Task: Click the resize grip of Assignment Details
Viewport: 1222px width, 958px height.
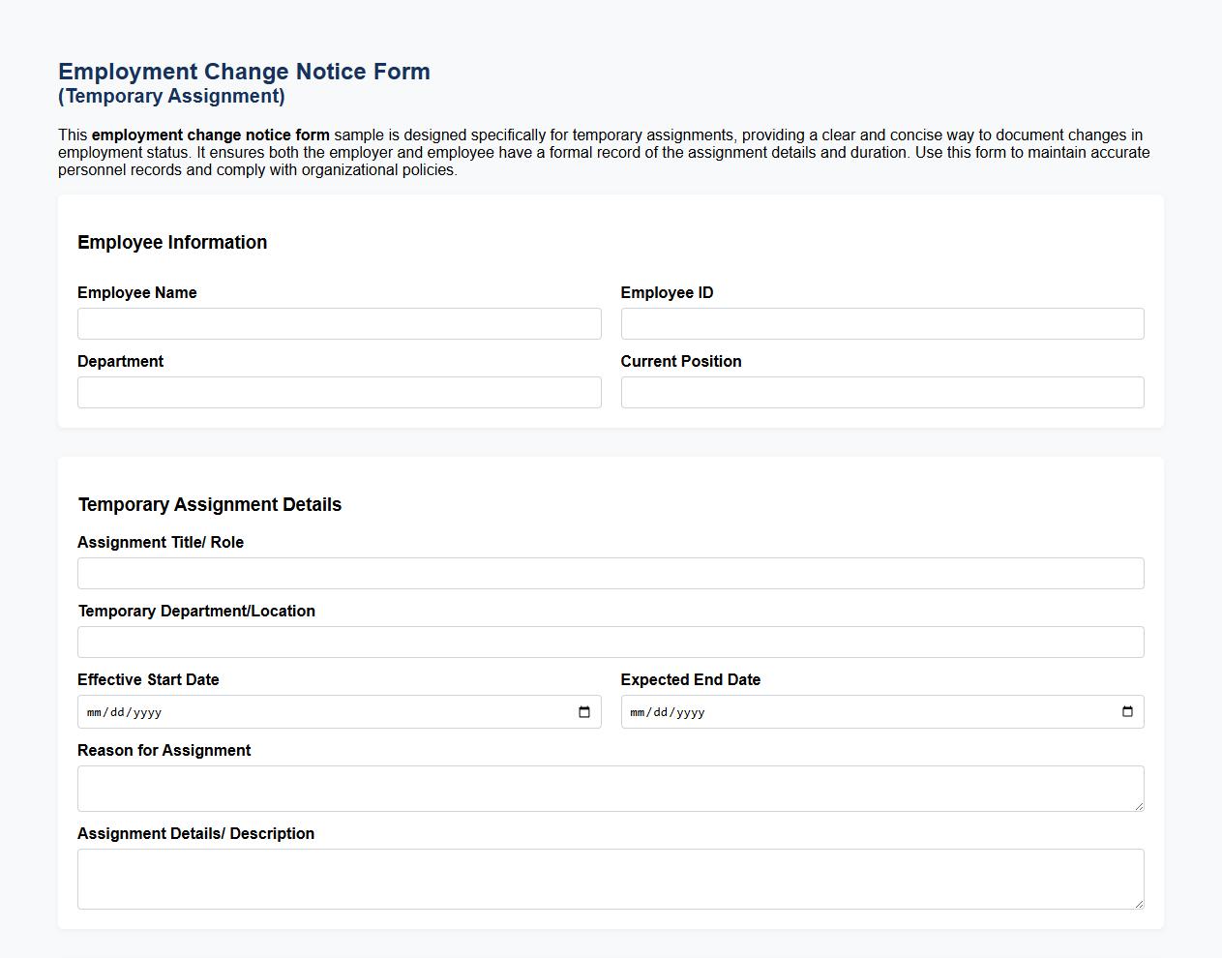Action: point(1140,905)
